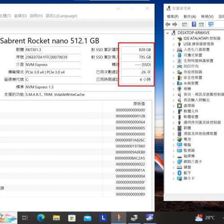Select the 電池 battery icon
The width and height of the screenshot is (224, 224).
point(179,139)
